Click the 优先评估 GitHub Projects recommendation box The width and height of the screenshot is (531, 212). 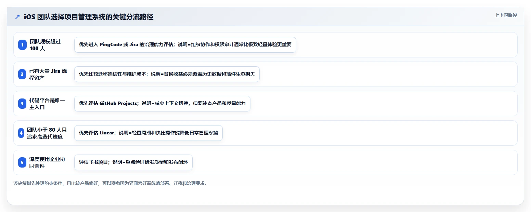coord(162,104)
